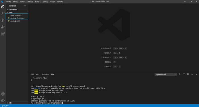Open the View menu
Screen dimensions: 199x107
pyautogui.click(x=30, y=1)
